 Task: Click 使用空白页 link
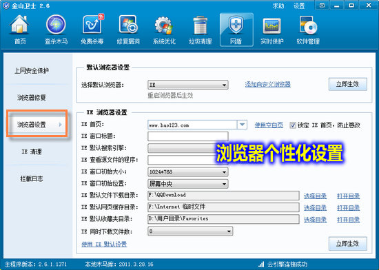point(269,125)
